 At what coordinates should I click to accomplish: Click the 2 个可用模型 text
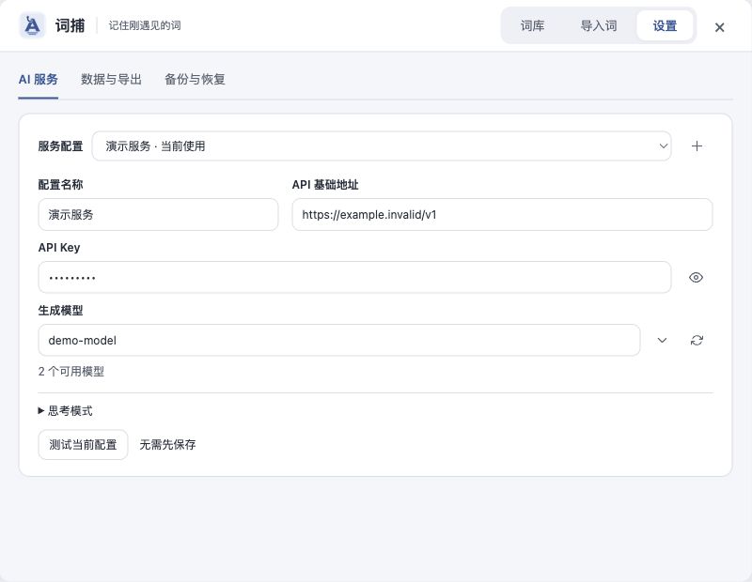[x=71, y=371]
